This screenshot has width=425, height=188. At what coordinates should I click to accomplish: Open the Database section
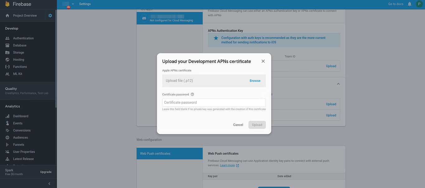(x=20, y=45)
